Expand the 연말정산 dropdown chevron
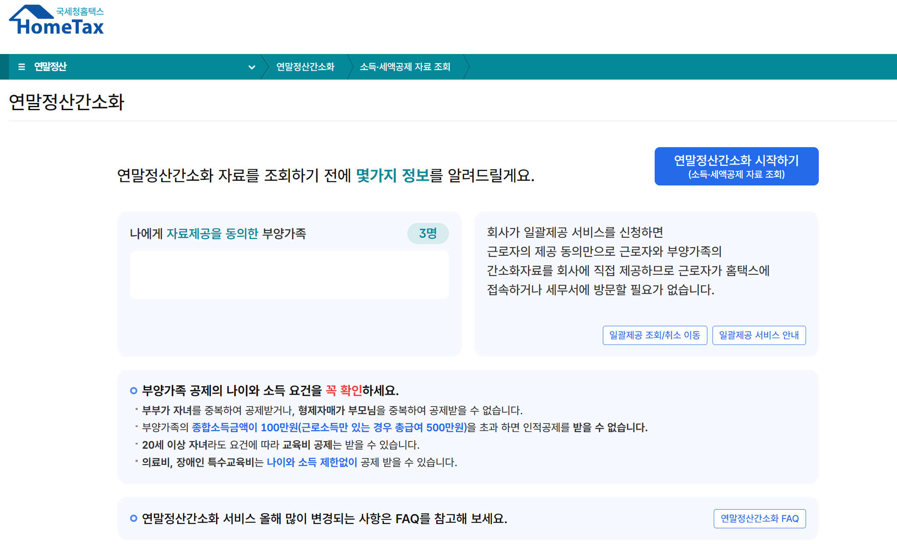The height and width of the screenshot is (544, 897). (x=252, y=67)
